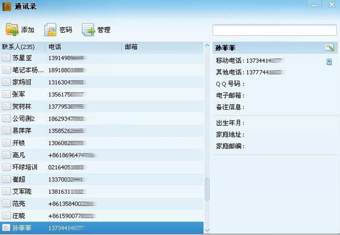
Task: Open the 密码 password lock icon
Action: [x=51, y=30]
